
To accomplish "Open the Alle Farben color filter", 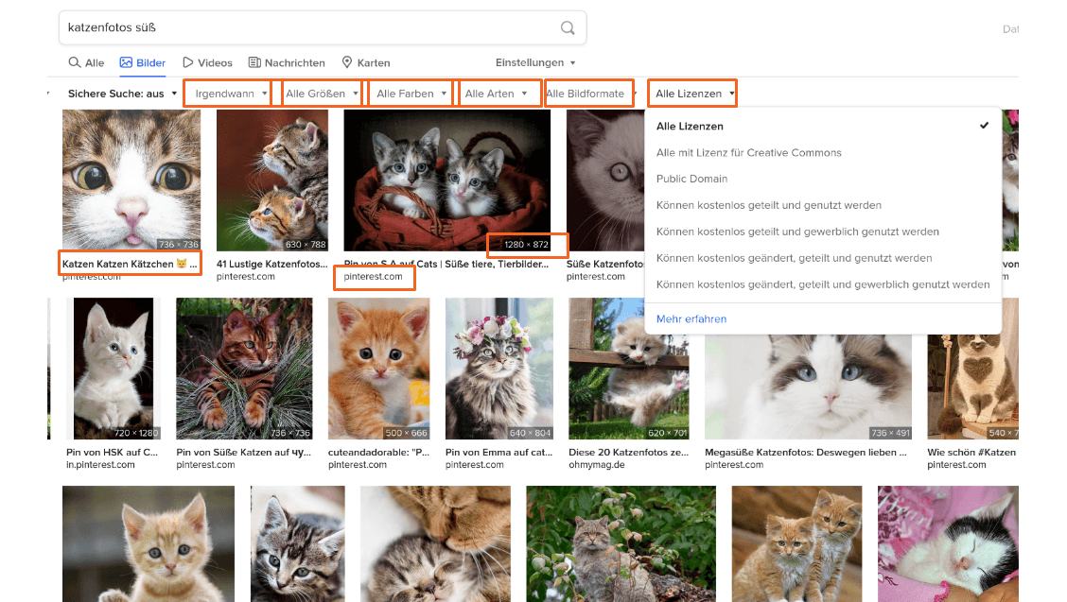I will [x=411, y=94].
